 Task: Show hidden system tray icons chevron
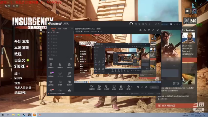click(x=189, y=115)
